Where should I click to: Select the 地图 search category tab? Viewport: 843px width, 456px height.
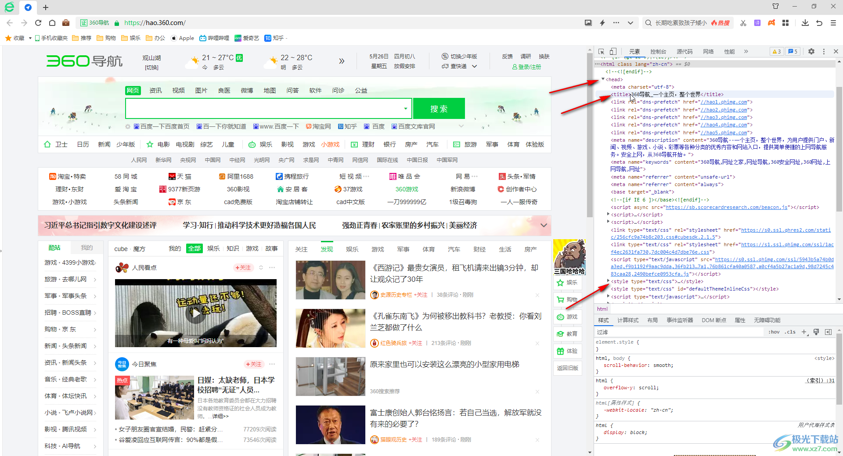270,90
